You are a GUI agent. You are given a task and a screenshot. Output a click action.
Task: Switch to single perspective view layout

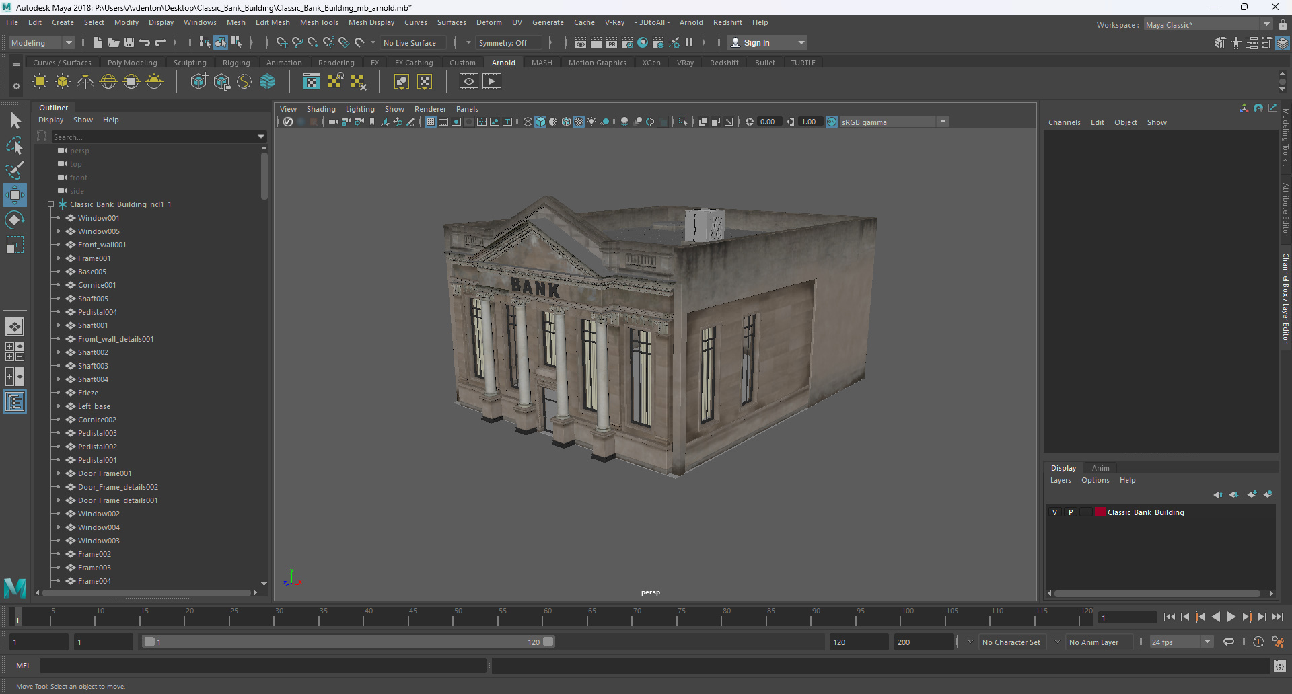pos(15,327)
